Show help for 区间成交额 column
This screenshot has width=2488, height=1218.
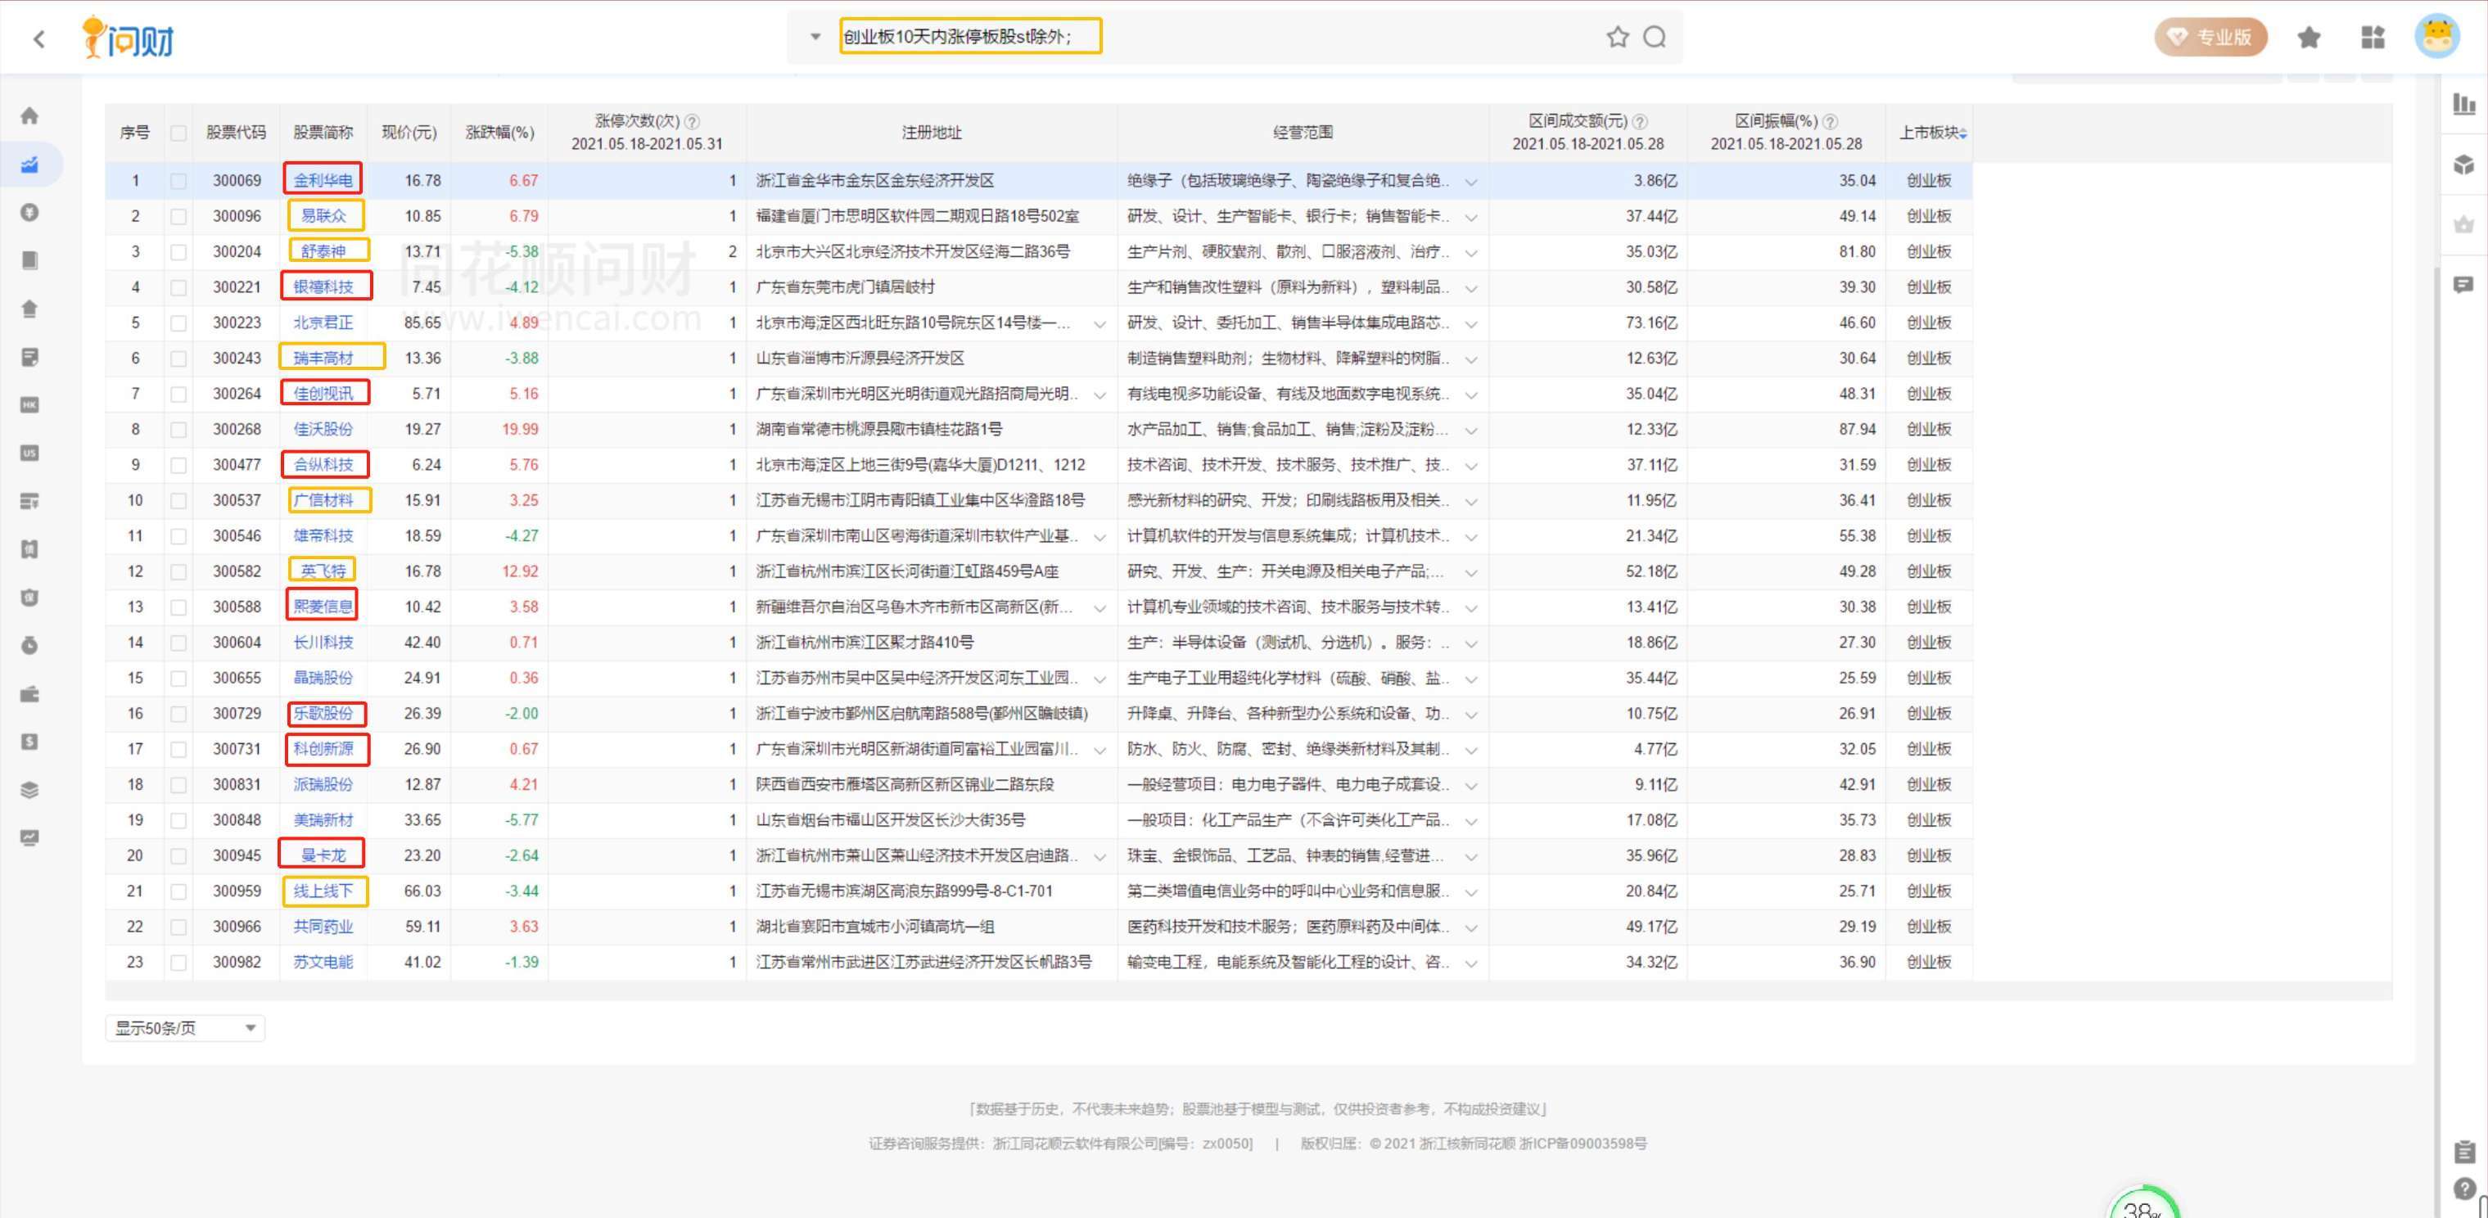tap(1640, 122)
